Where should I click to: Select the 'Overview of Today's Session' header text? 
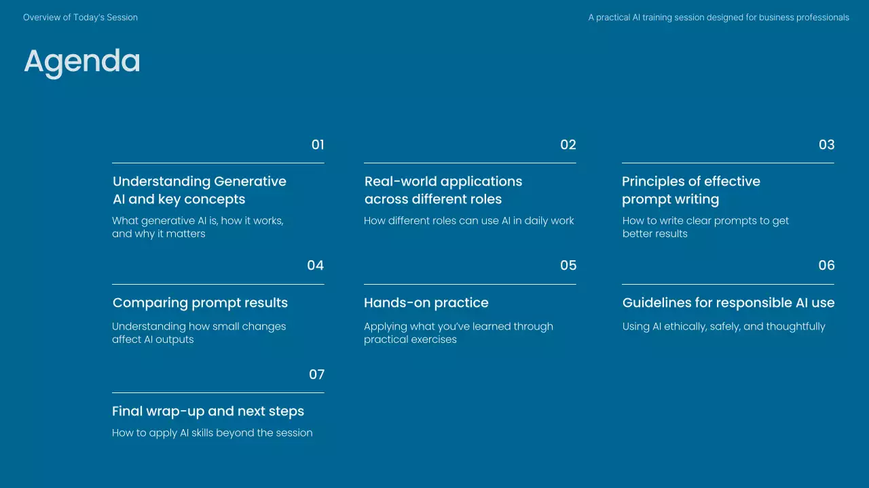[x=80, y=18]
